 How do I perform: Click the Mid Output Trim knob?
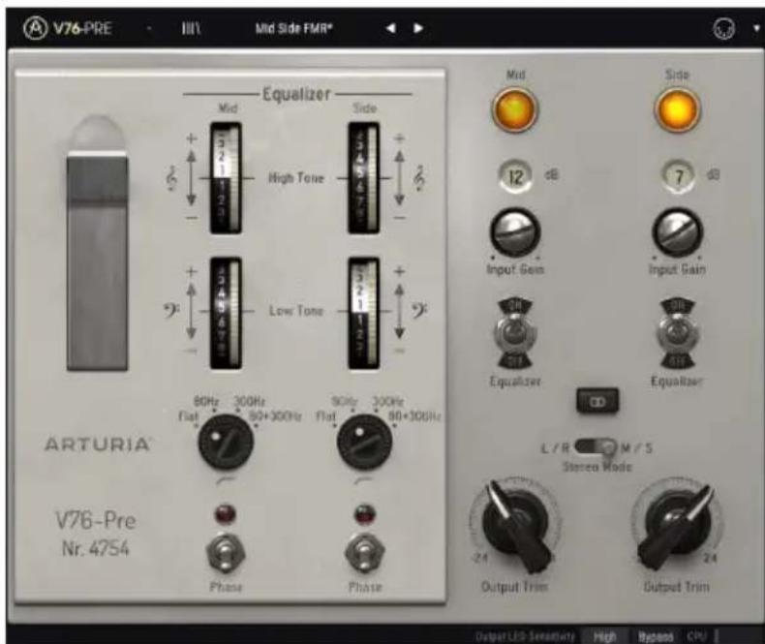(516, 526)
